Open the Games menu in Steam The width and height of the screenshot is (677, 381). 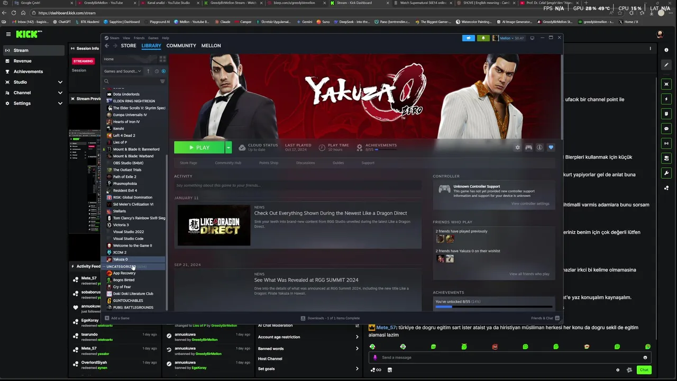click(153, 38)
